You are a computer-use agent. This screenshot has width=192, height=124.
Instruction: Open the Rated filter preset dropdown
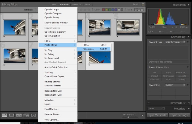[136, 4]
